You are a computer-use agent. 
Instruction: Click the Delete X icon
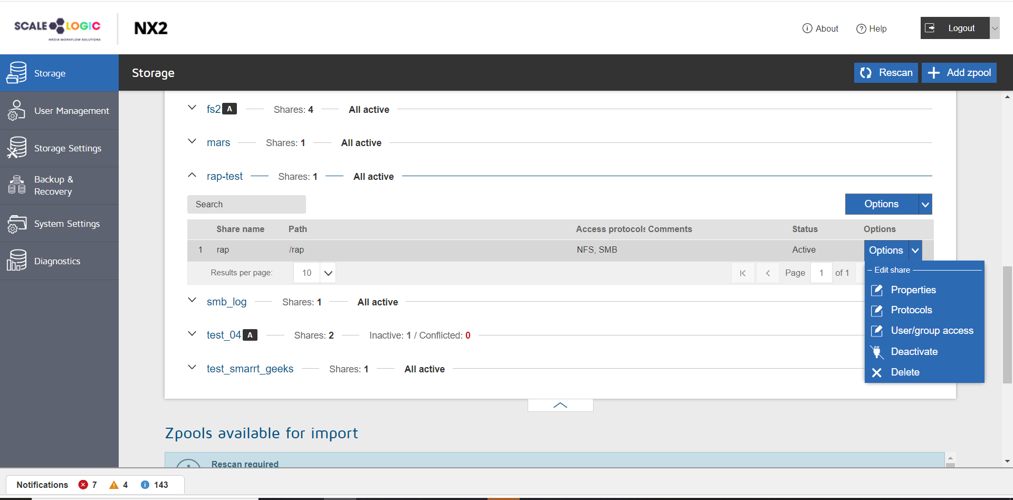coord(877,372)
